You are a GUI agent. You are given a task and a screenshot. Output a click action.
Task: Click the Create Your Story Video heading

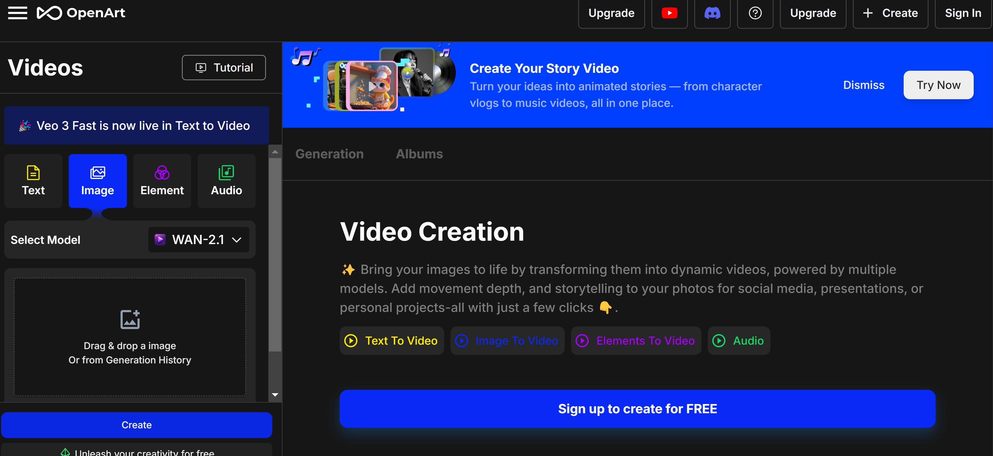pos(544,68)
